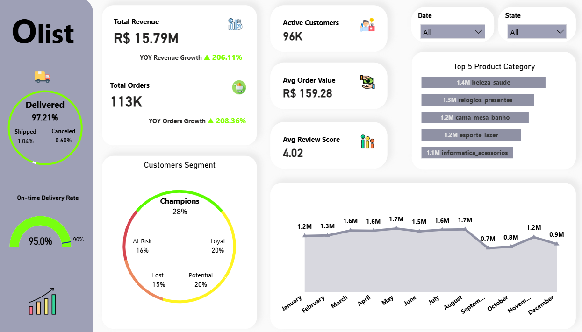
Task: Click the April axis label
Action: 364,300
